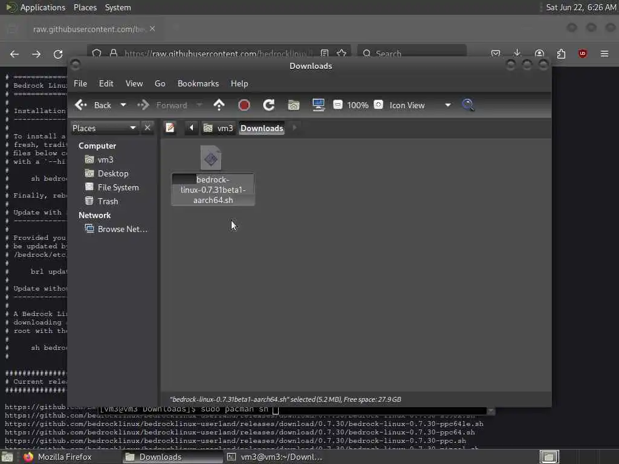Open the View menu
Viewport: 619px width, 464px height.
(x=134, y=83)
